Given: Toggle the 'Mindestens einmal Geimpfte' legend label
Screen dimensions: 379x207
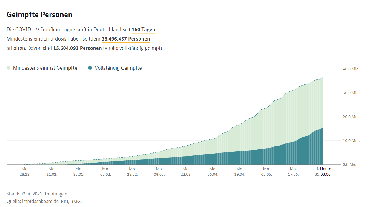Looking at the screenshot, I should click(45, 68).
